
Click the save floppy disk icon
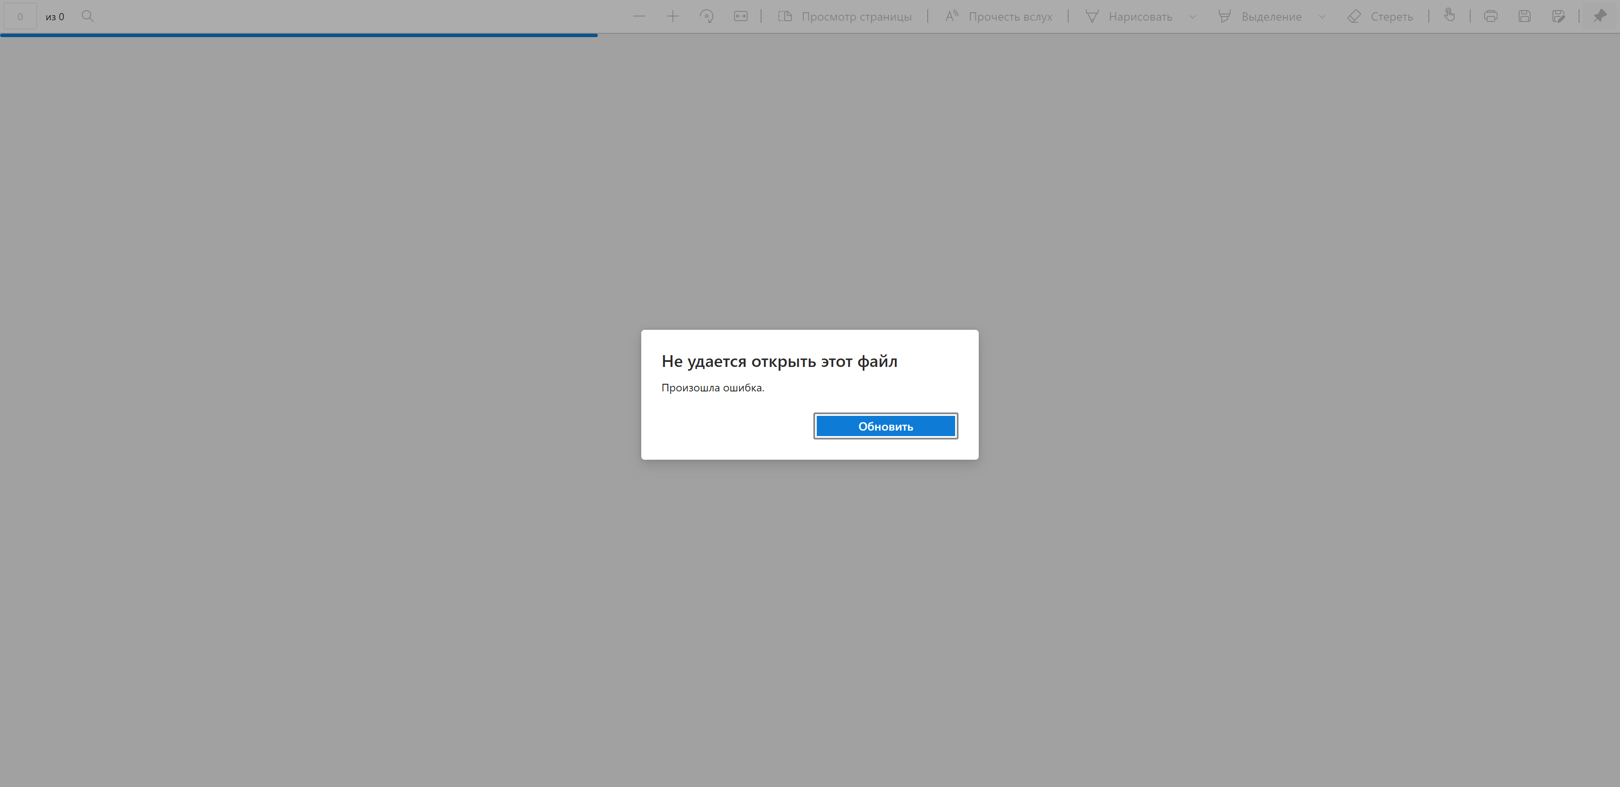click(1524, 16)
